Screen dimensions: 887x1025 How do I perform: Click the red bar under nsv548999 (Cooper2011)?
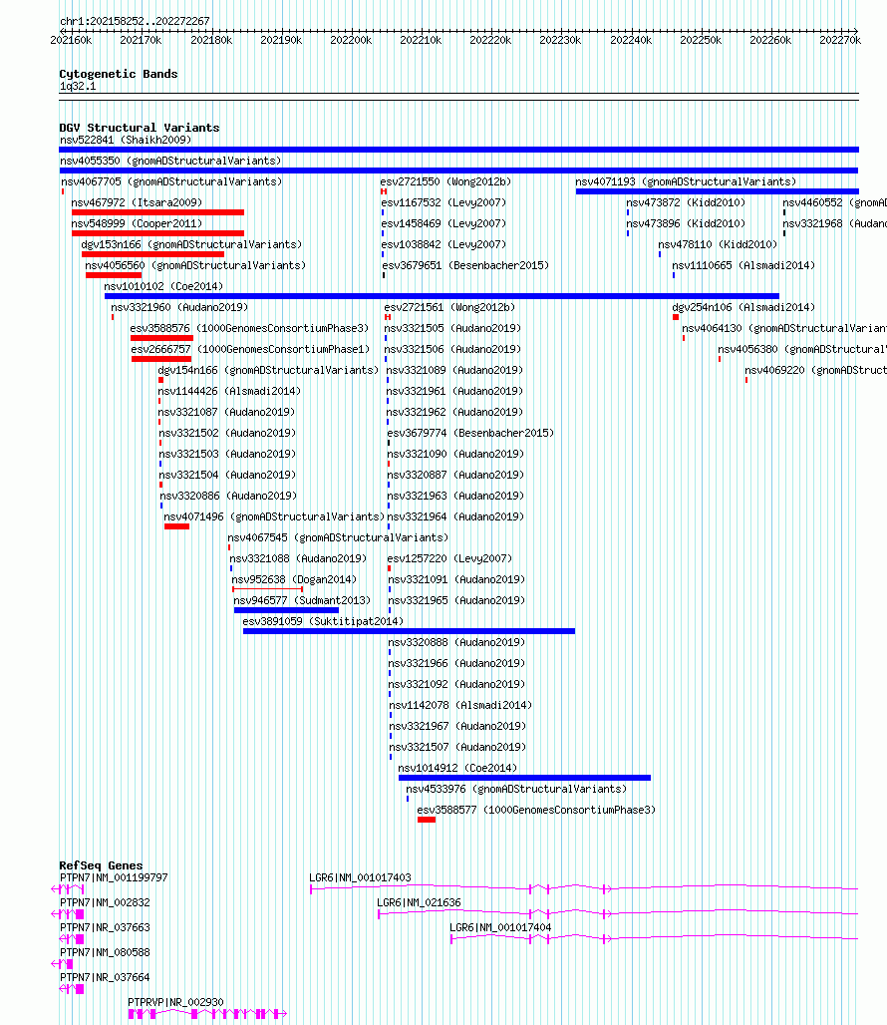pyautogui.click(x=157, y=233)
